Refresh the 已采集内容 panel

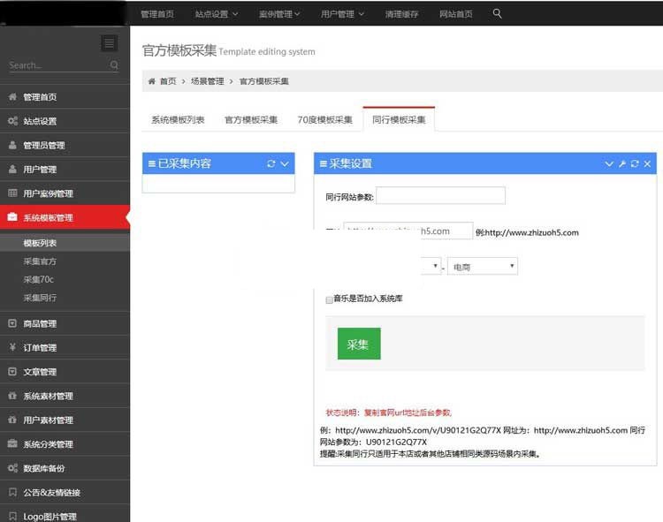pyautogui.click(x=271, y=163)
